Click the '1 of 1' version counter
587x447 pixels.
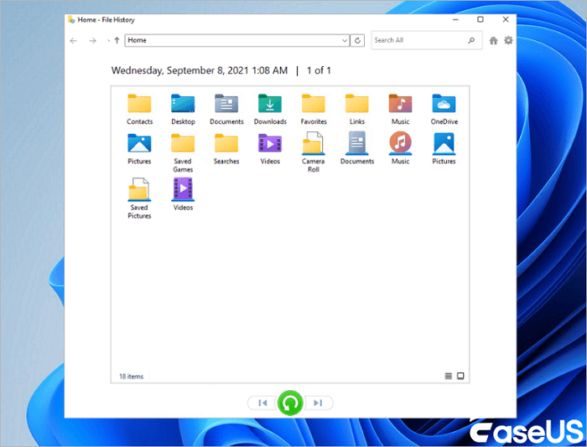319,70
